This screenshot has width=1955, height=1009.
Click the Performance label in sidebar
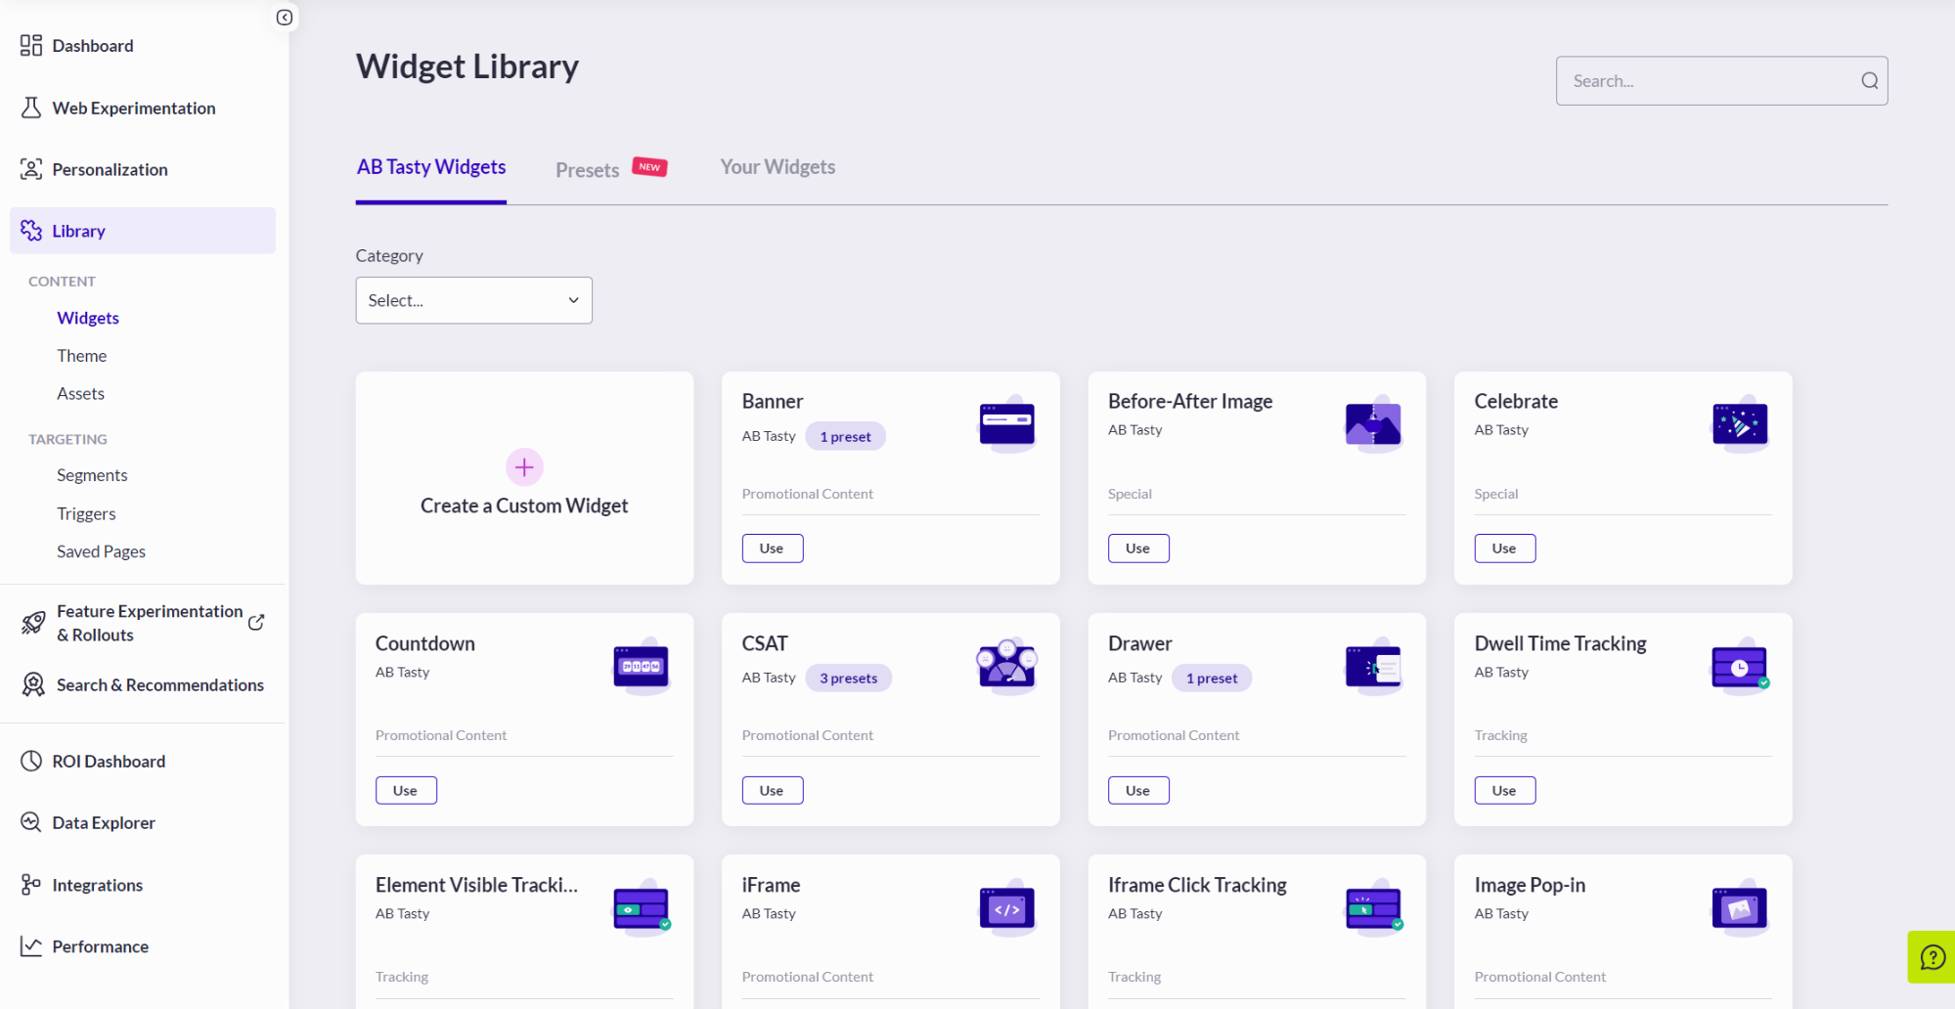coord(101,946)
